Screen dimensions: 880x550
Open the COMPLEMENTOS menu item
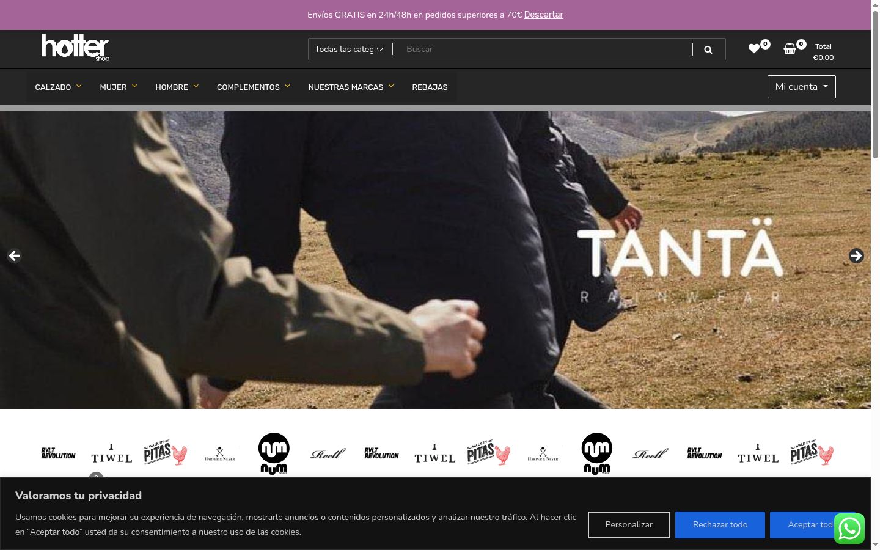click(248, 87)
